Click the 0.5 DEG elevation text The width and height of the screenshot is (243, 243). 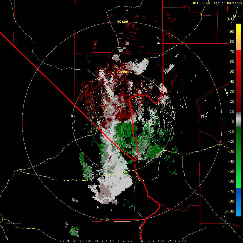[125, 241]
